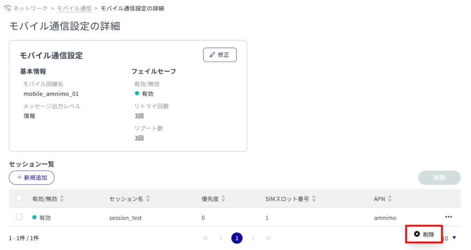The height and width of the screenshot is (250, 471).
Task: Go to the next page arrow
Action: 253,238
